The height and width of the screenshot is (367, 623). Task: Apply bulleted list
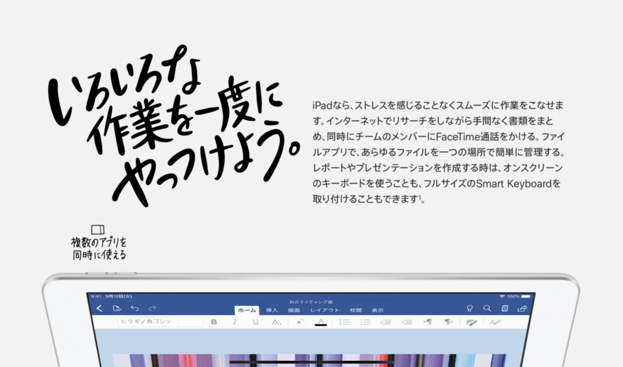coord(344,322)
